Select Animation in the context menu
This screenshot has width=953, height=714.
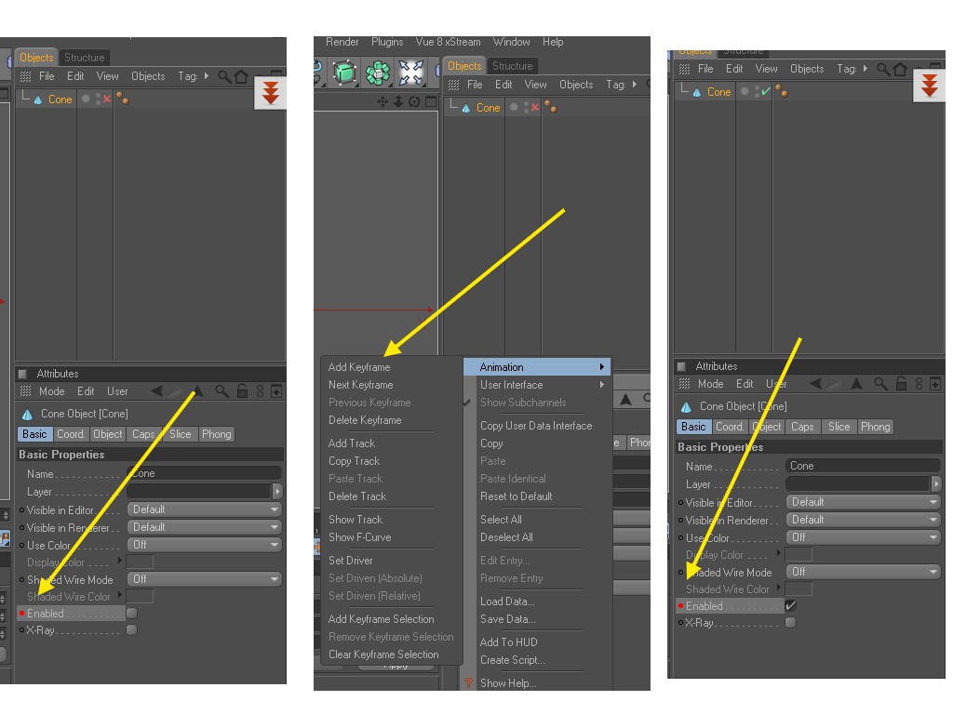click(537, 366)
